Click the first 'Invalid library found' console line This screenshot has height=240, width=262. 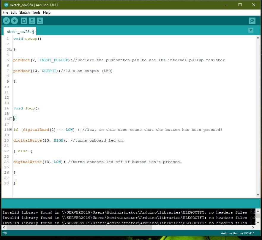129,212
